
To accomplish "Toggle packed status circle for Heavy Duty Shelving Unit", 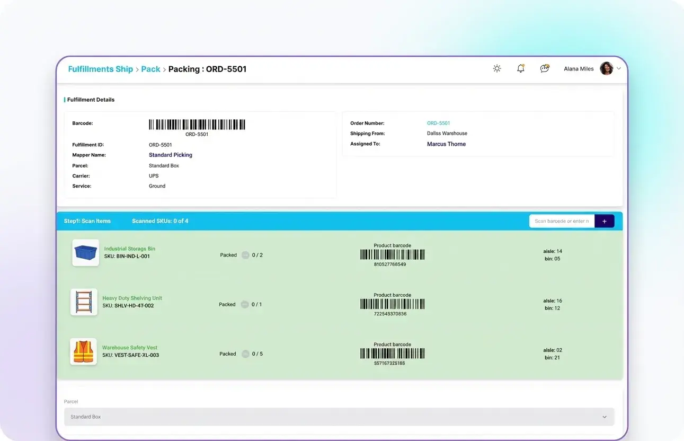I will [x=244, y=304].
